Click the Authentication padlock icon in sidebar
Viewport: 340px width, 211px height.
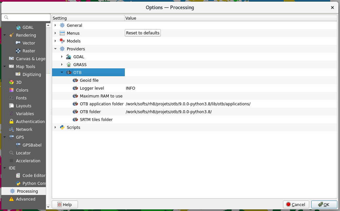(11, 121)
